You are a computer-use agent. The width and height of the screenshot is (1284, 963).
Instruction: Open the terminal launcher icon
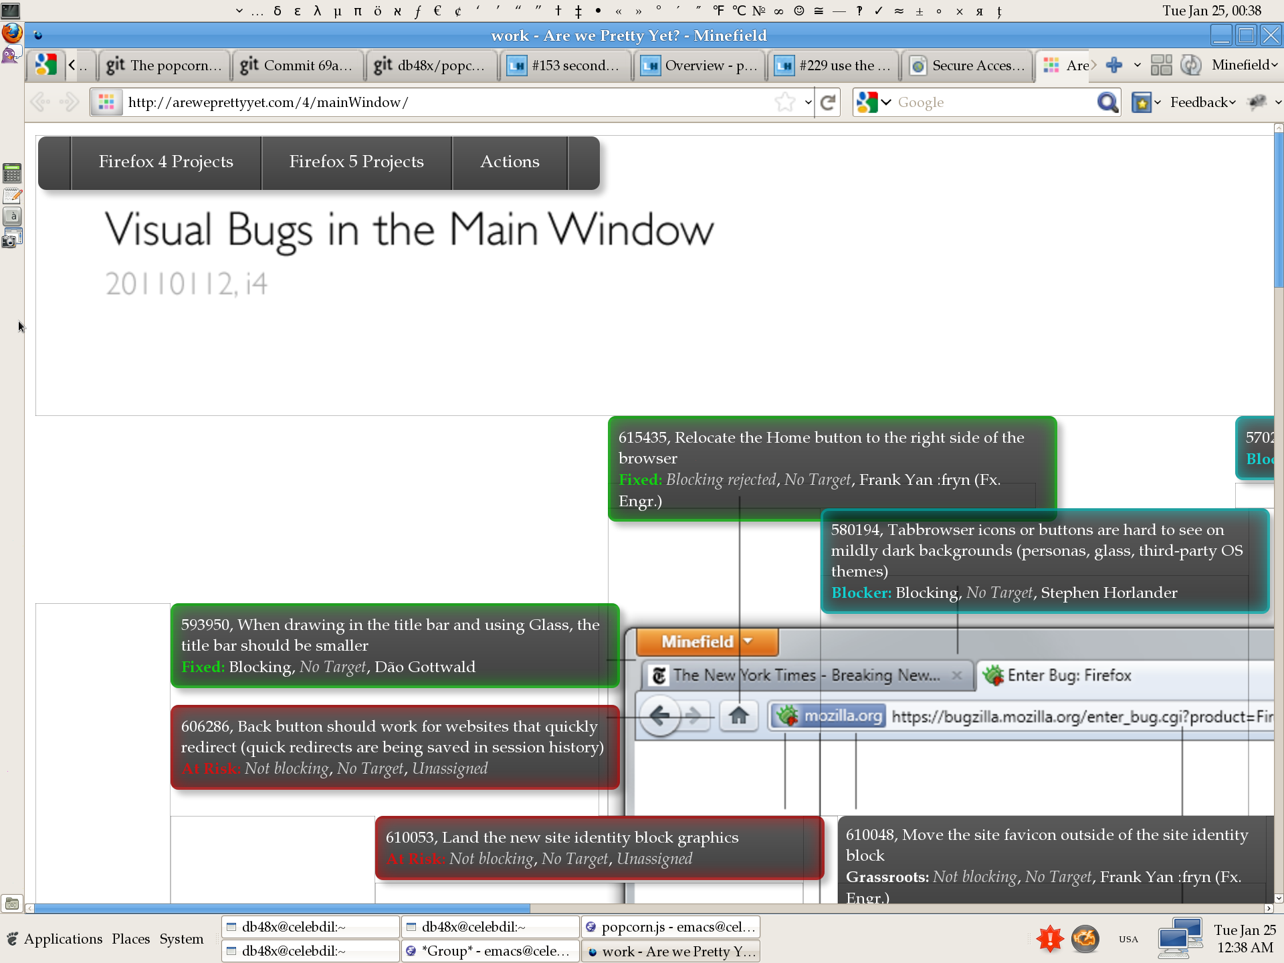(x=11, y=10)
